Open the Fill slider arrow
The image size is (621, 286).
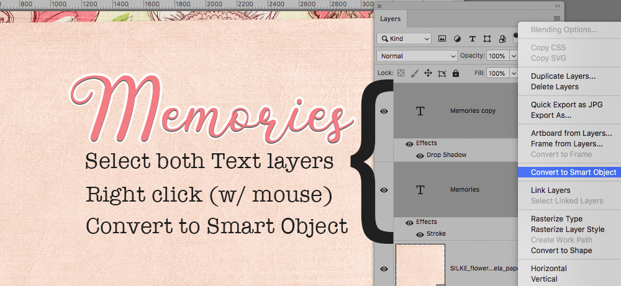coord(514,73)
